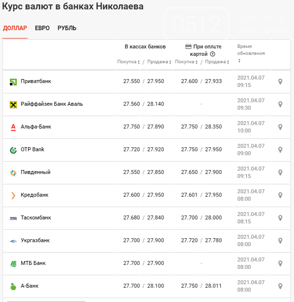
Task: Sort by cash desk Продажа column
Action: (159, 62)
